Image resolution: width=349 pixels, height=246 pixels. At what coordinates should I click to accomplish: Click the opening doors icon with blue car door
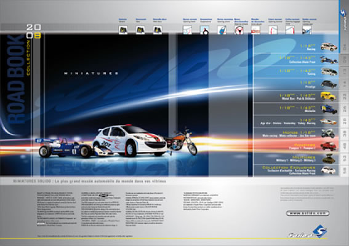pos(222,30)
